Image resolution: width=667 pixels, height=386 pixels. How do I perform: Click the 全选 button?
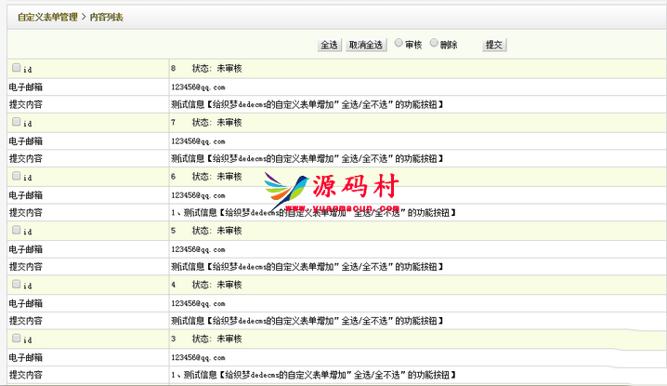(329, 45)
